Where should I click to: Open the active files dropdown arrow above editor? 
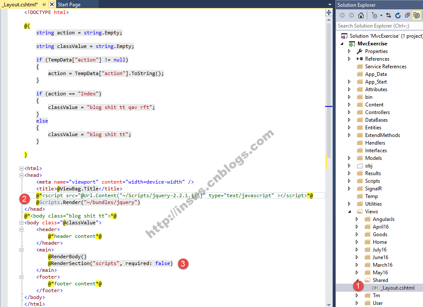329,5
